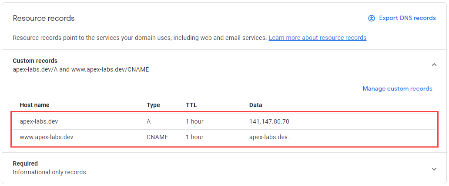449x186 pixels.
Task: Click the Data column header
Action: tap(256, 105)
